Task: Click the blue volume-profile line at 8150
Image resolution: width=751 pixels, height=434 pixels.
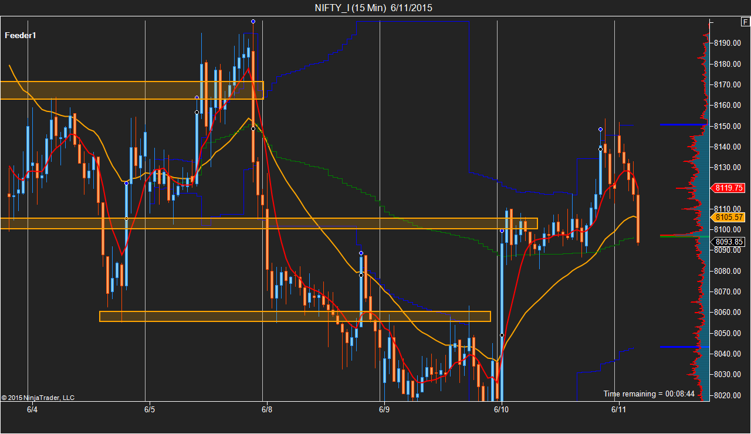Action: [x=684, y=124]
